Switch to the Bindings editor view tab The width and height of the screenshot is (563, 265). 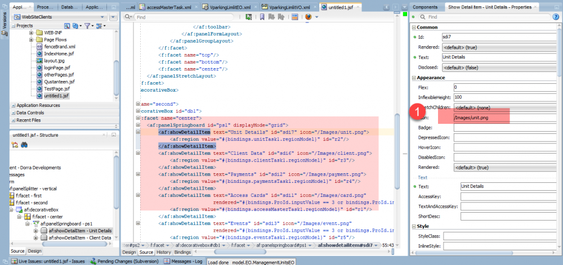[x=183, y=252]
